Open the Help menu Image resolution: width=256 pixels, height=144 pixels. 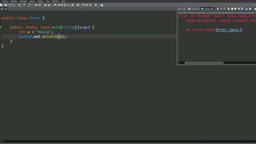63,1
